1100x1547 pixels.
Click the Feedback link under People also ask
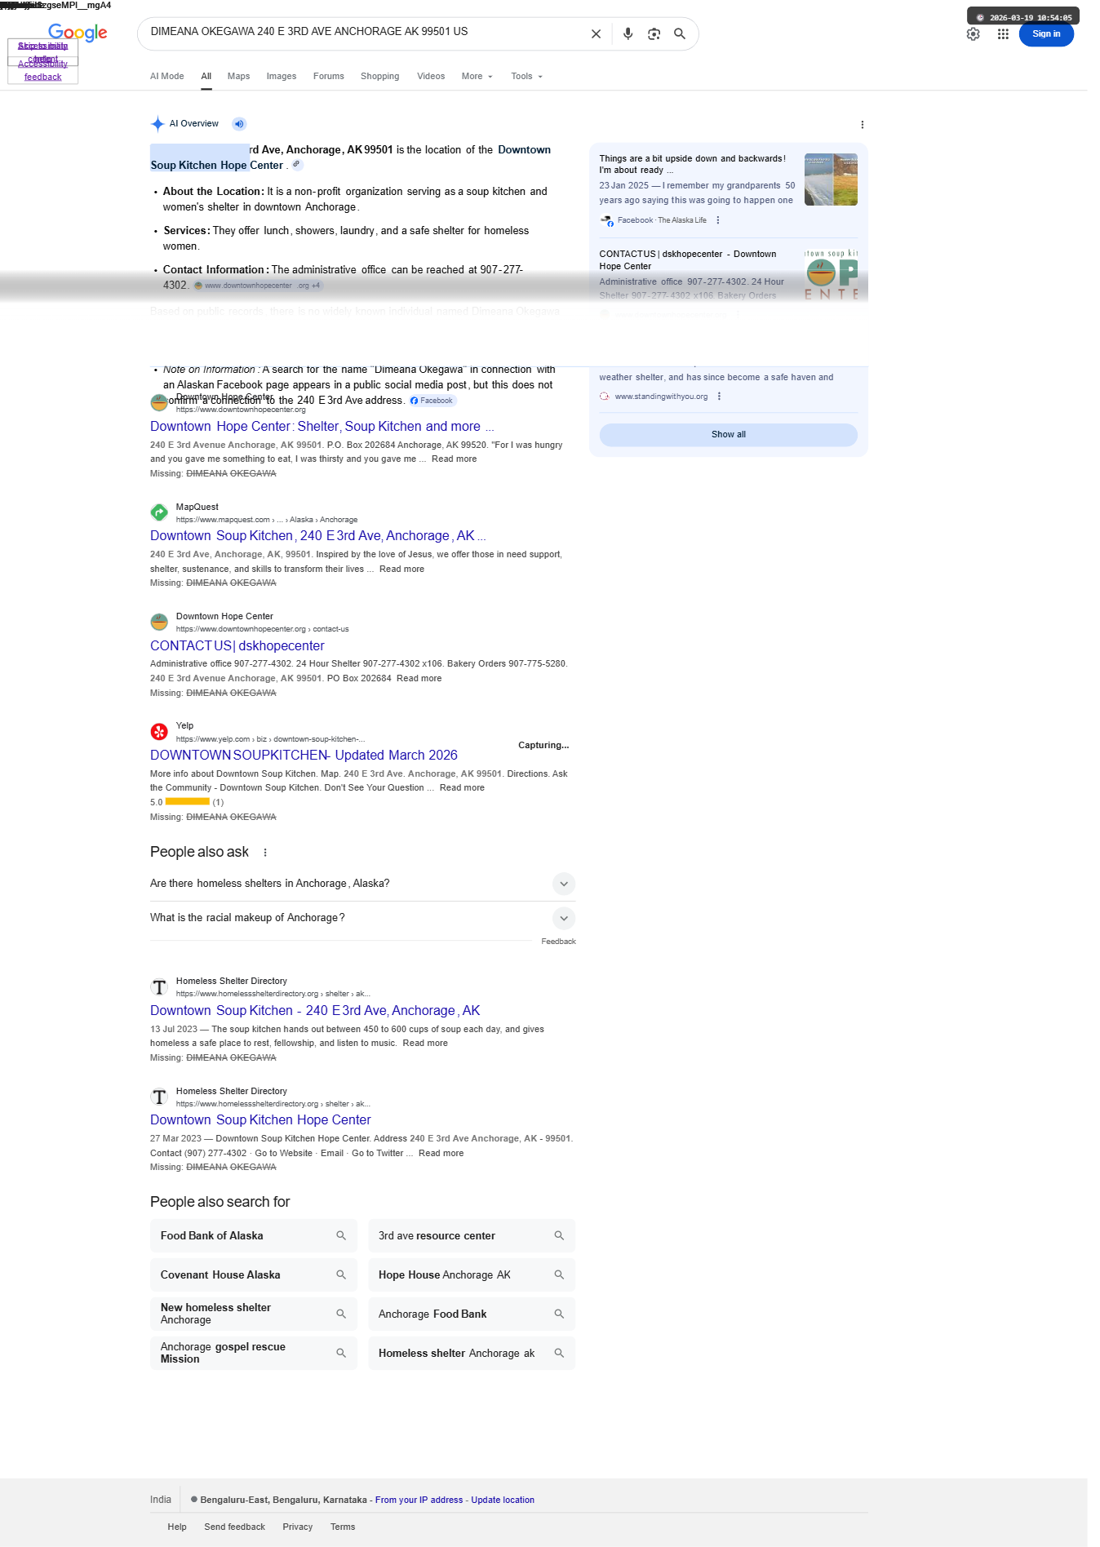[559, 942]
